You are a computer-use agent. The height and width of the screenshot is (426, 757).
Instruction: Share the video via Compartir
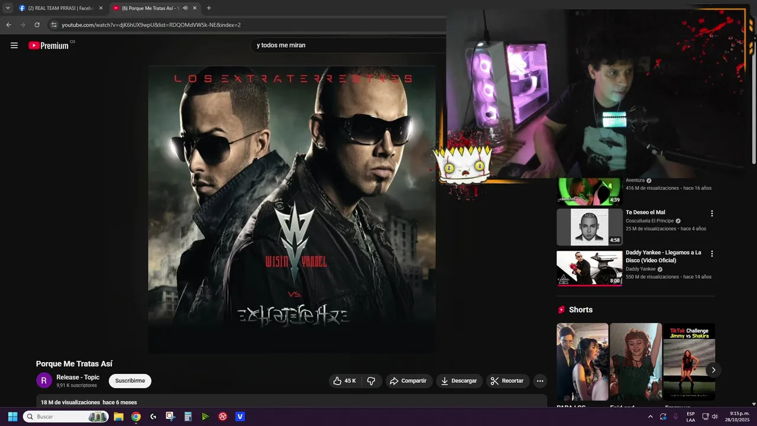pyautogui.click(x=408, y=381)
